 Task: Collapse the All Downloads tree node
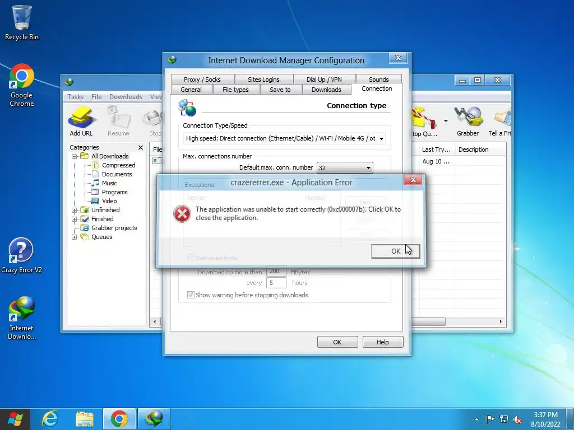pos(74,157)
